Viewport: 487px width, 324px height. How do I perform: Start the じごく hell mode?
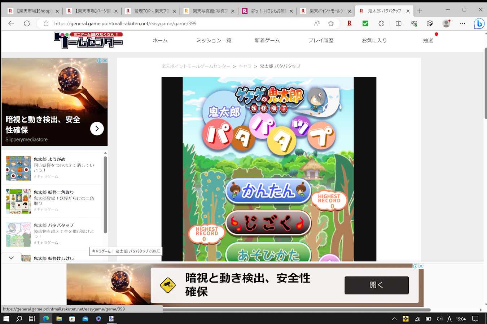268,223
